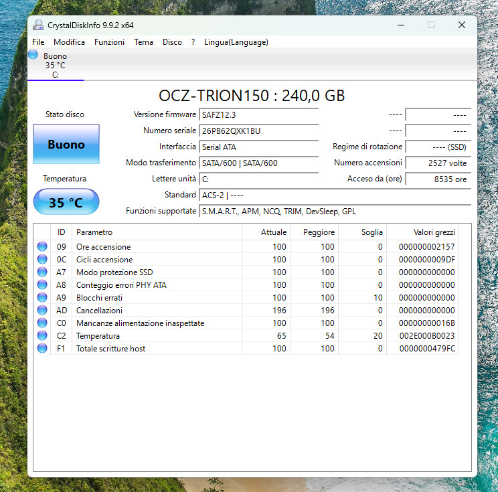498x492 pixels.
Task: Click the Soglia column header
Action: click(x=363, y=232)
